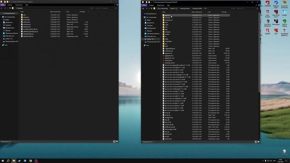Open Музыка in the SilentPatch window sidebar
Image resolution: width=290 pixels, height=163 pixels.
coord(7,30)
